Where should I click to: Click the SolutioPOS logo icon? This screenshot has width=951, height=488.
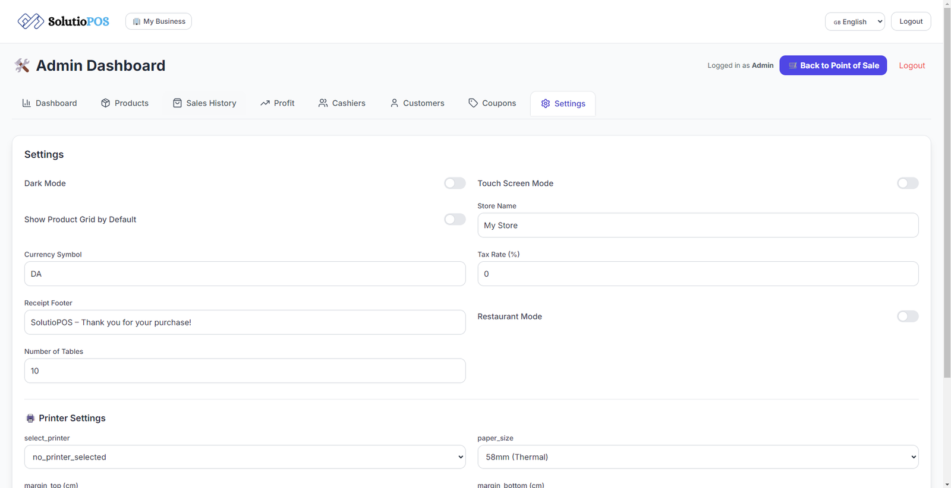[30, 21]
